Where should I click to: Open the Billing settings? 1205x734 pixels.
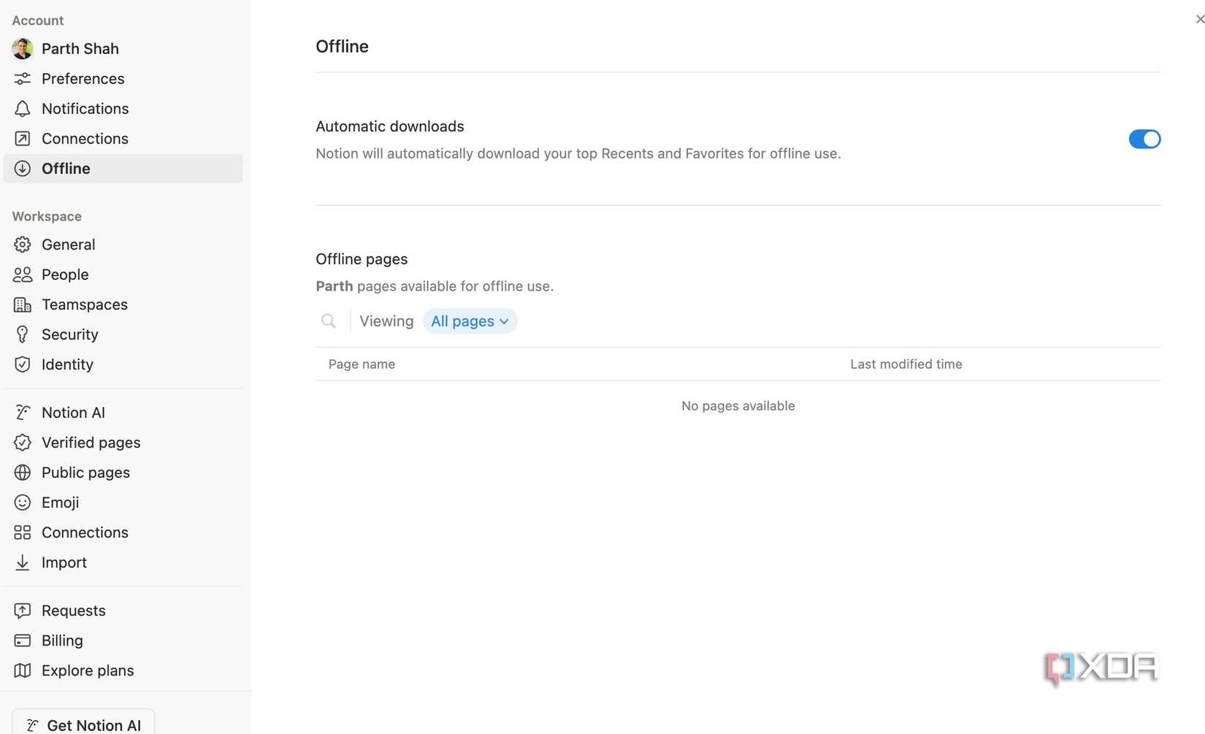coord(62,640)
